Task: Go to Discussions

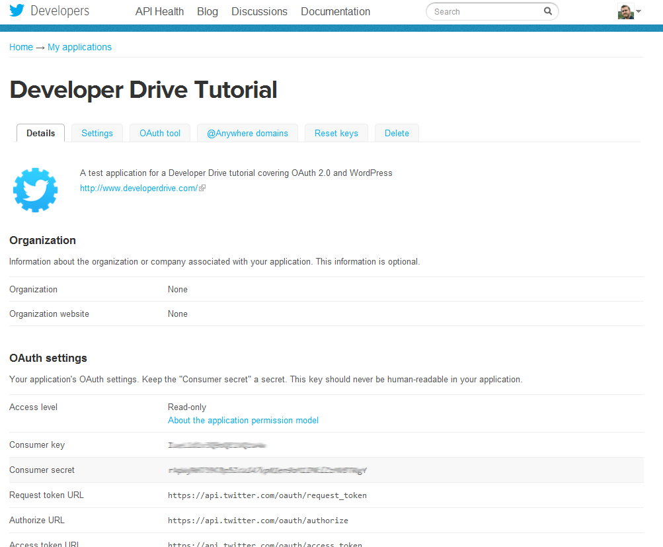Action: [259, 11]
